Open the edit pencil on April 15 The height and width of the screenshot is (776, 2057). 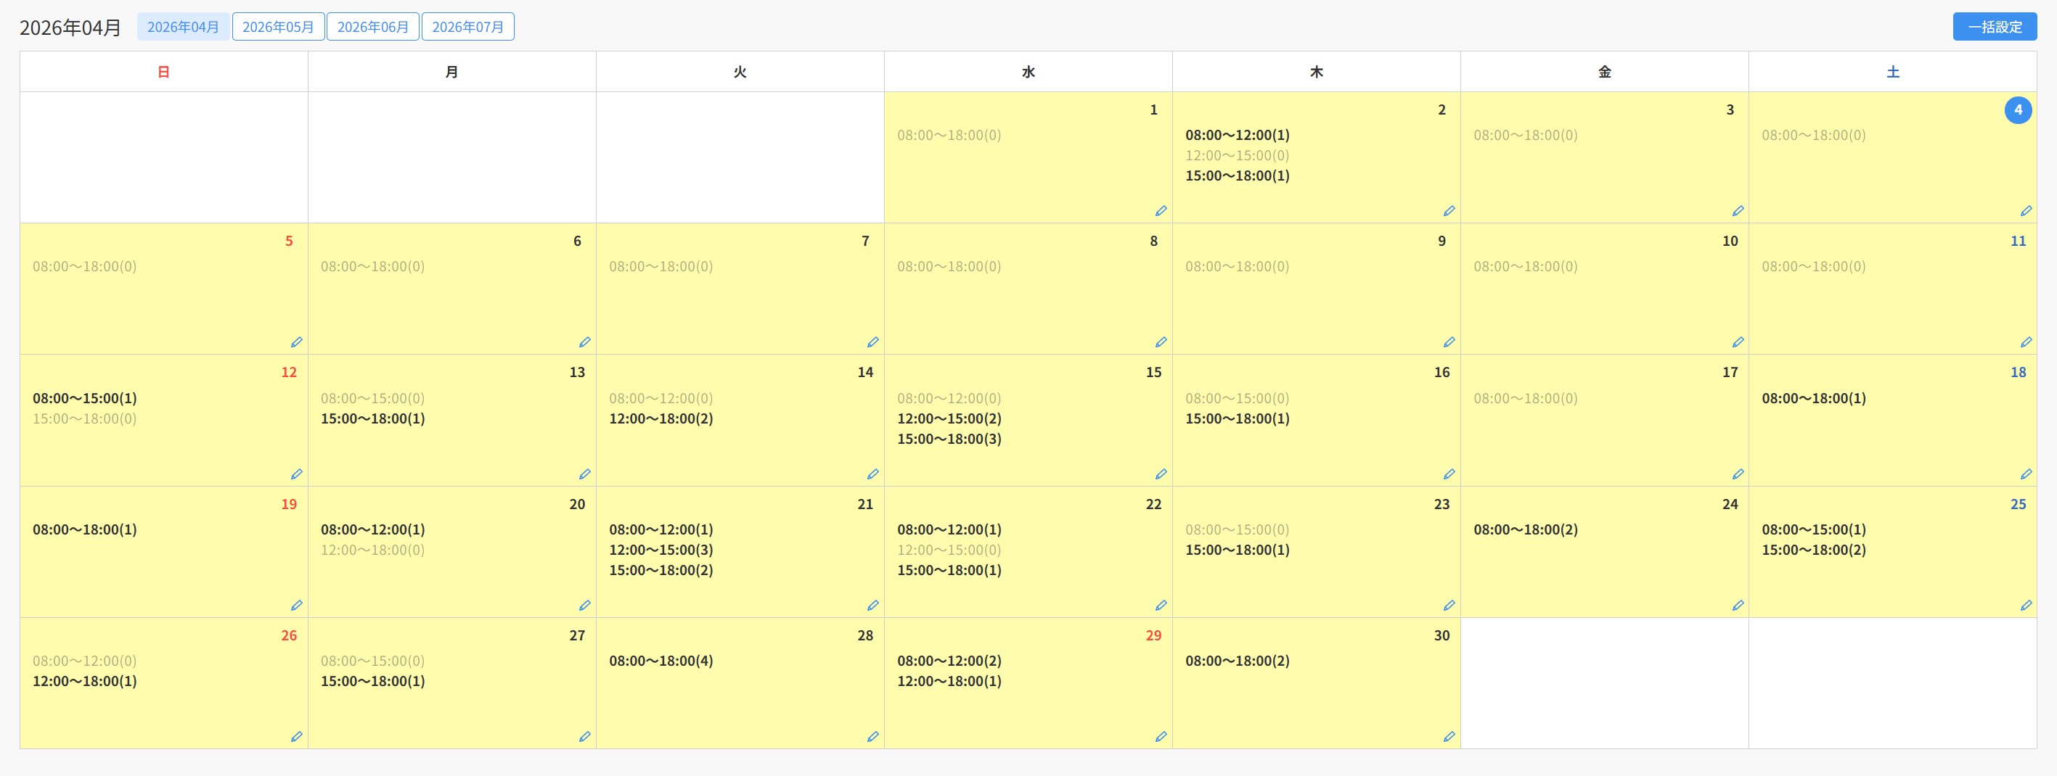click(x=1161, y=474)
